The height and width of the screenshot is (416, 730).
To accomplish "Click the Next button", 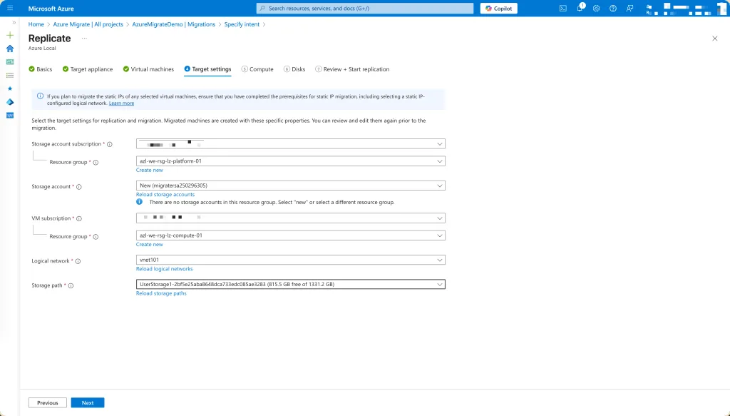I will (87, 402).
